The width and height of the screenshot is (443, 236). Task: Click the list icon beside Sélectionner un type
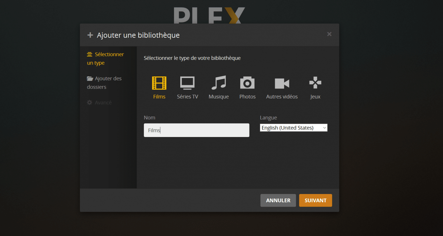pos(89,54)
